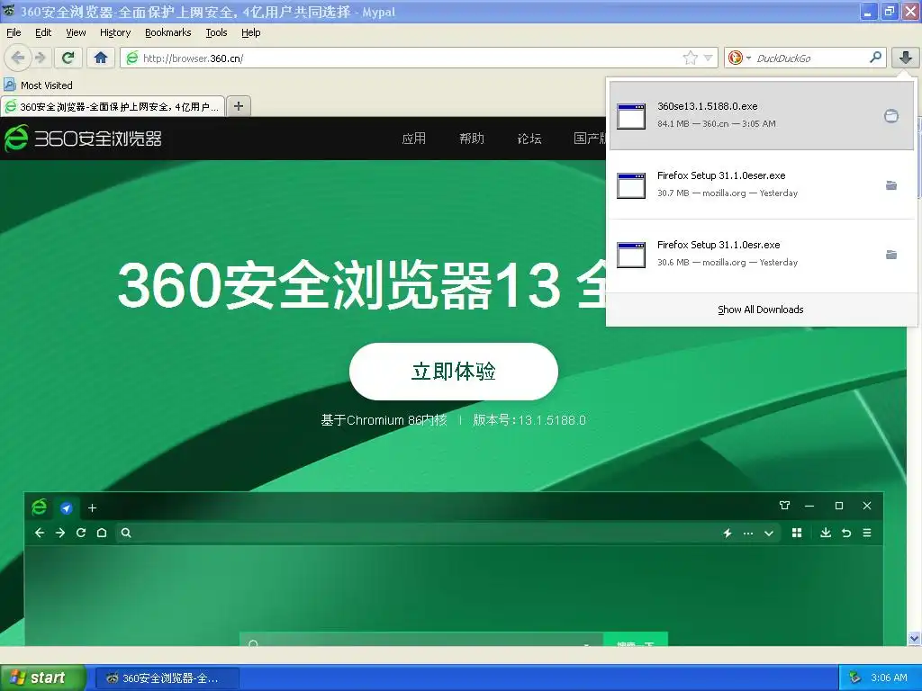
Task: Click the home icon in preview browser toolbar
Action: click(x=102, y=533)
